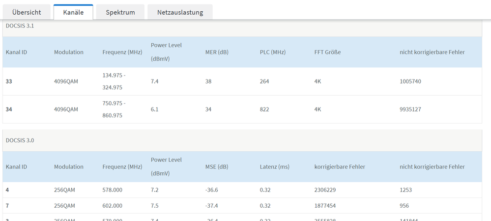Screen dimensions: 491x221
Task: Click correctable error count 1877454
Action: point(325,206)
